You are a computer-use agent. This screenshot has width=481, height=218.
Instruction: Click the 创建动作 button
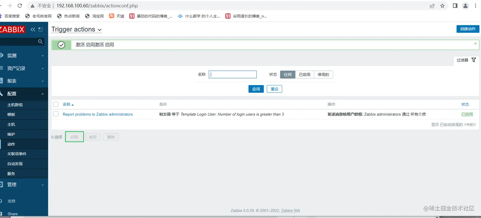(468, 29)
